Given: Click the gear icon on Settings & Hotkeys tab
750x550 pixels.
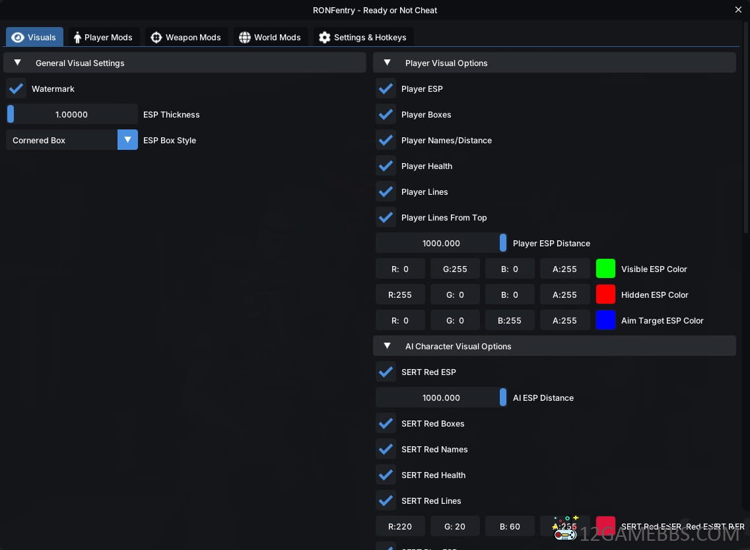Looking at the screenshot, I should 324,38.
